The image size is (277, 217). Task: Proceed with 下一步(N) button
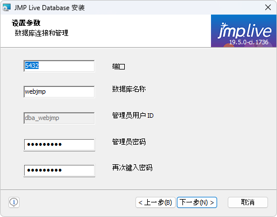(197, 202)
